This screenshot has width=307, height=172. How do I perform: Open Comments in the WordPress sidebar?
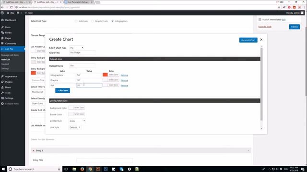[x=11, y=43]
